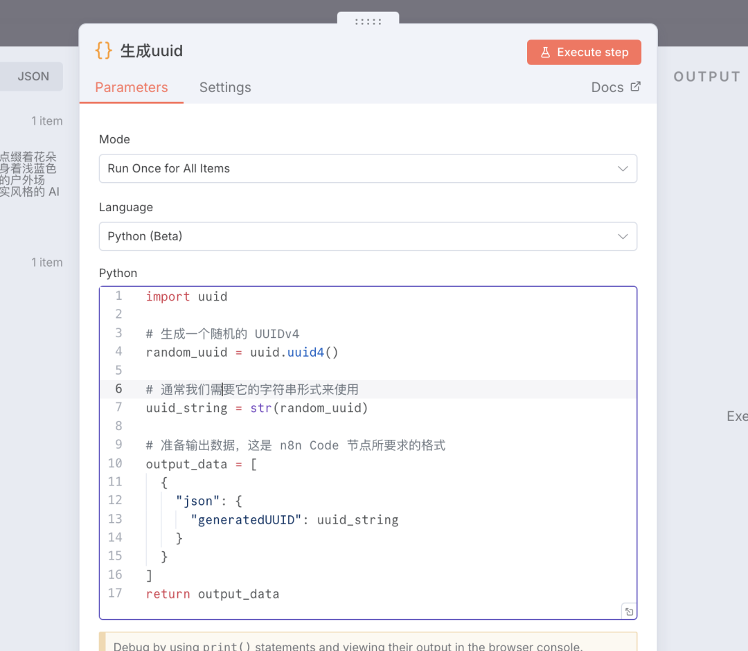Click the topmost 1 item label

(x=46, y=121)
